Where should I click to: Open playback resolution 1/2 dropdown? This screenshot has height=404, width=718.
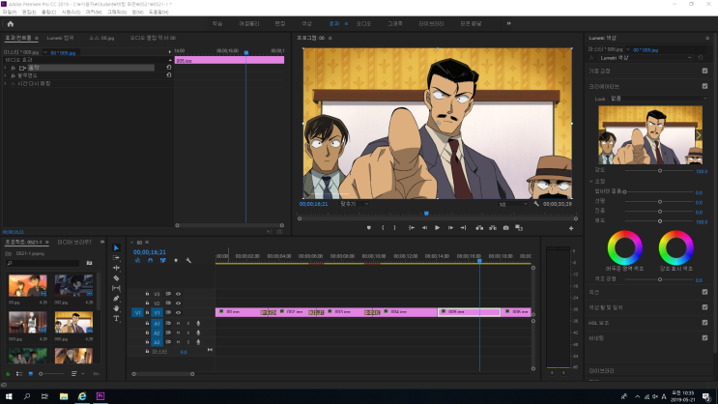coord(513,204)
